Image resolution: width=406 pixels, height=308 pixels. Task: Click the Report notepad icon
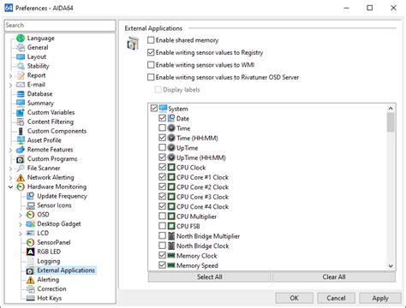click(x=21, y=75)
